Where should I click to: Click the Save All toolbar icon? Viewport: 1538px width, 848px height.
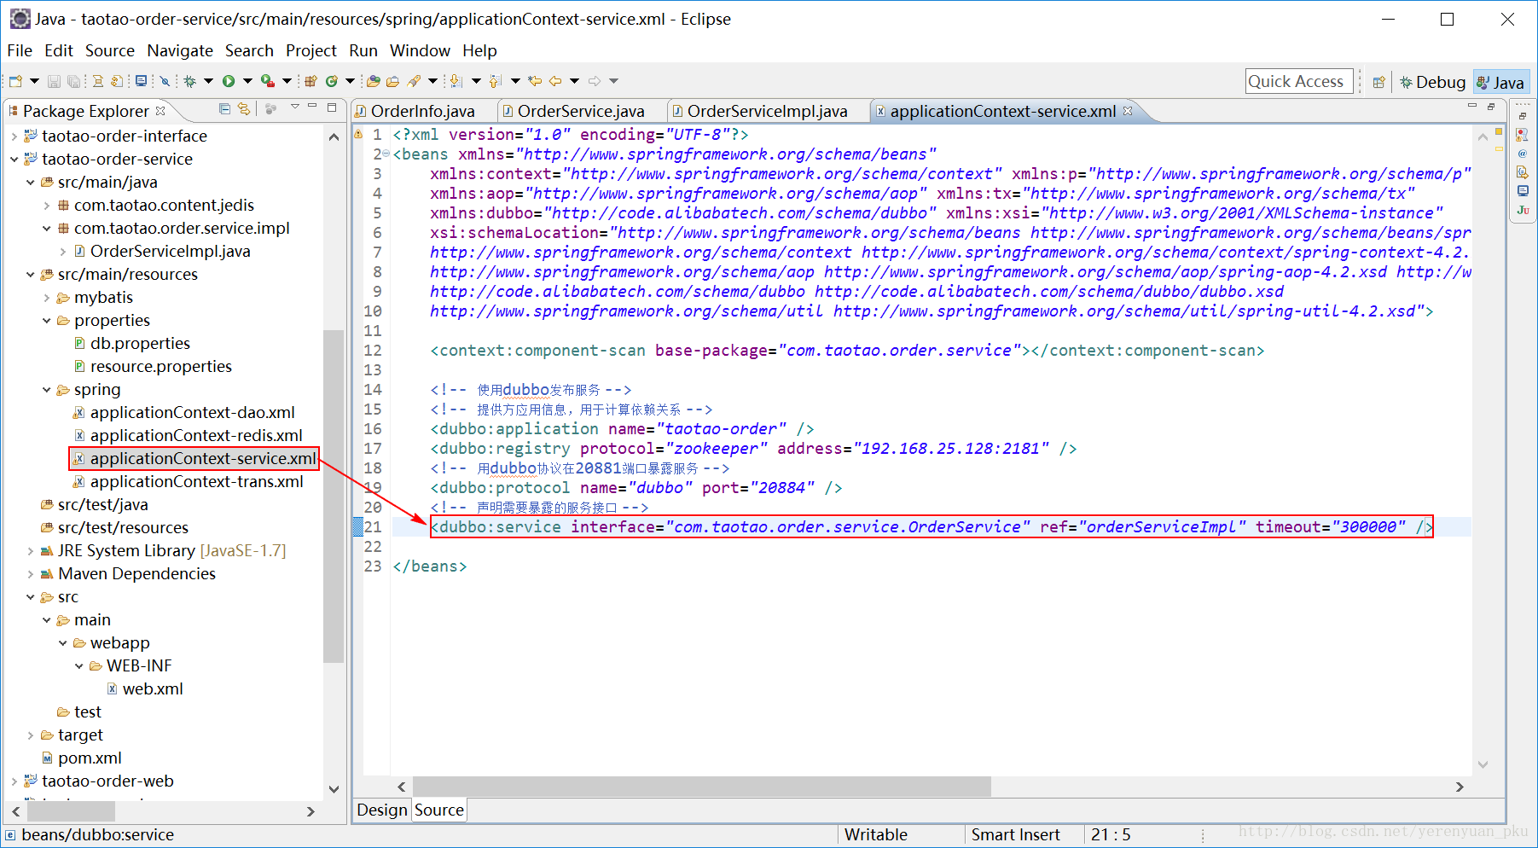74,81
